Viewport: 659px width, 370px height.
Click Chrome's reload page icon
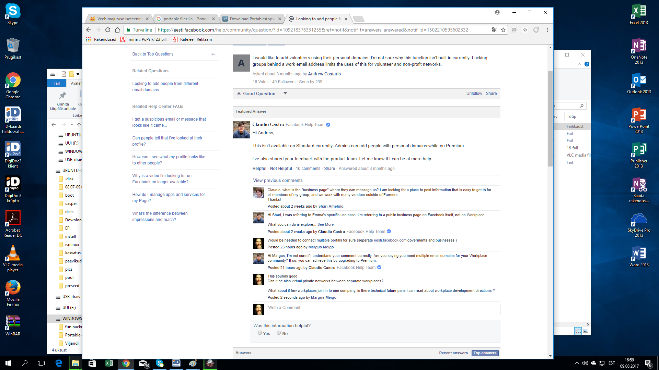[x=108, y=30]
